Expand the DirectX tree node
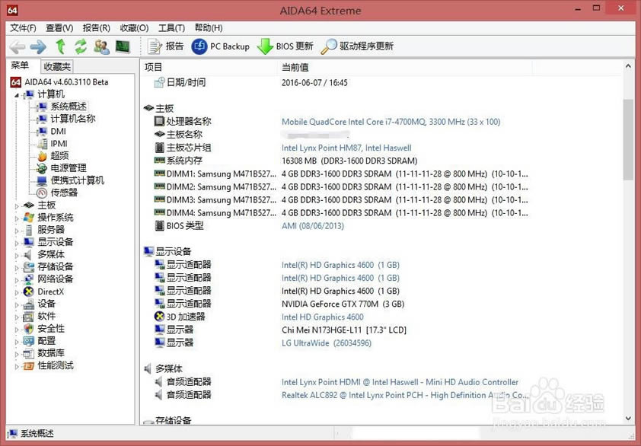This screenshot has width=641, height=446. point(17,292)
